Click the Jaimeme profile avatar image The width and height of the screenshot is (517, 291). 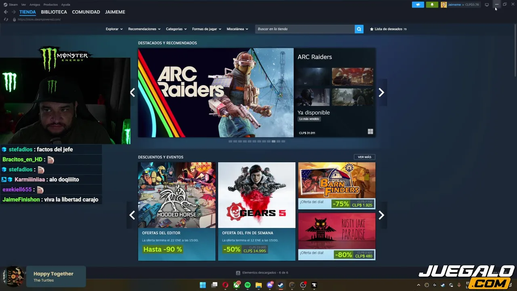pos(443,5)
